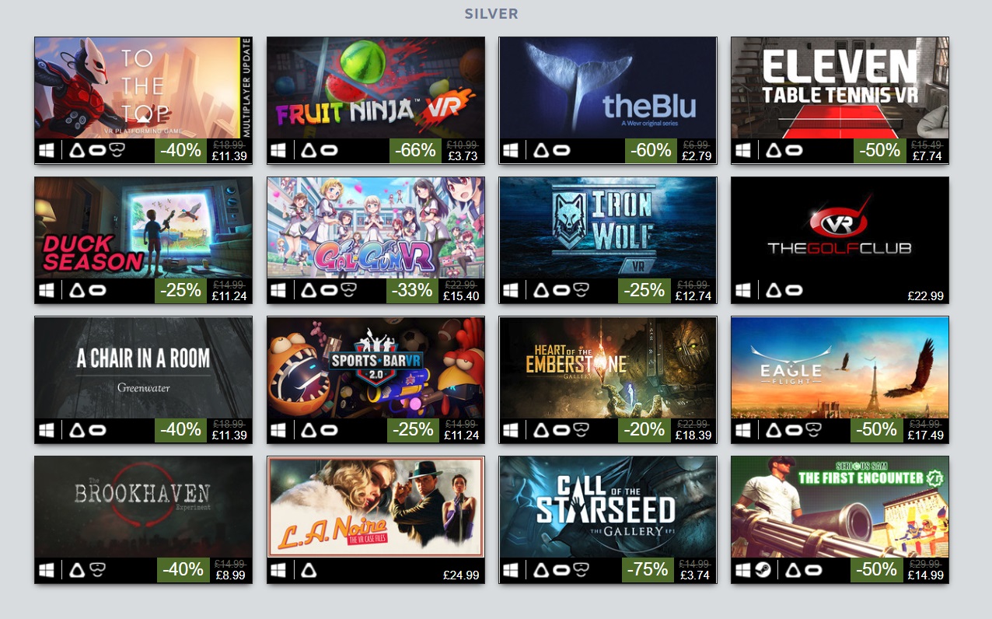This screenshot has width=992, height=619.
Task: Select the Gal Gun VR artwork
Action: [x=375, y=228]
